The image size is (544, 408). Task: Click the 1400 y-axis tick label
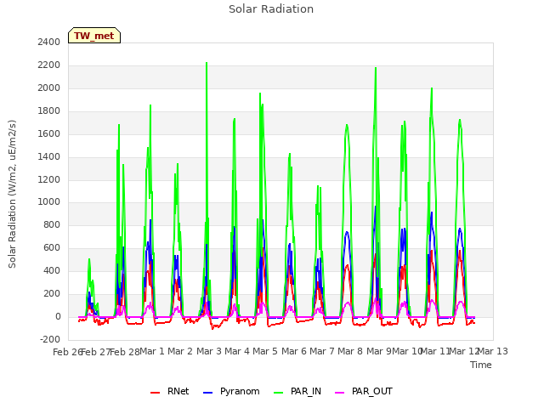click(x=49, y=156)
